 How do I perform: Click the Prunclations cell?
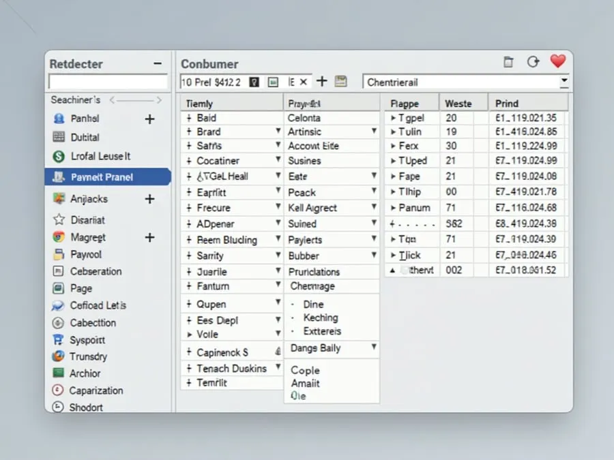pyautogui.click(x=332, y=272)
